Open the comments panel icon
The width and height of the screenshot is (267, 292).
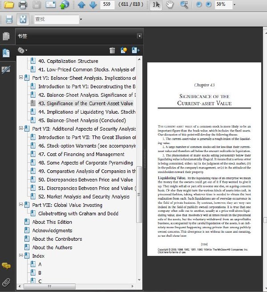[6, 266]
